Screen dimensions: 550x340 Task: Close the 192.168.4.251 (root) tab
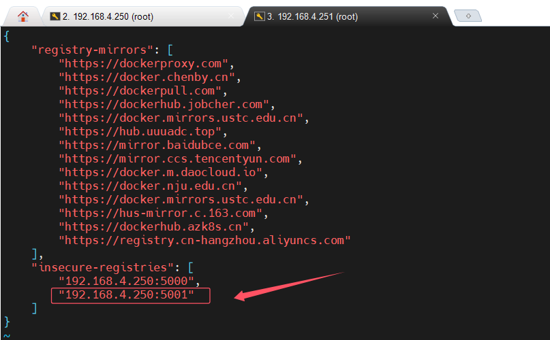(436, 16)
